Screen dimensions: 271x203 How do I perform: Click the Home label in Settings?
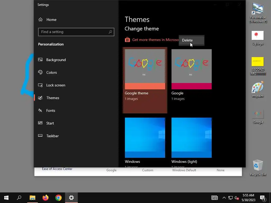(x=51, y=20)
